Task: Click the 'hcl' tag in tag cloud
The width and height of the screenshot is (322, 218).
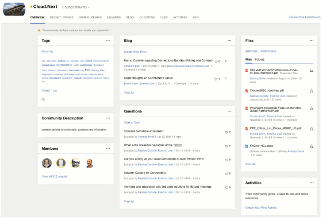Action: 87,70
